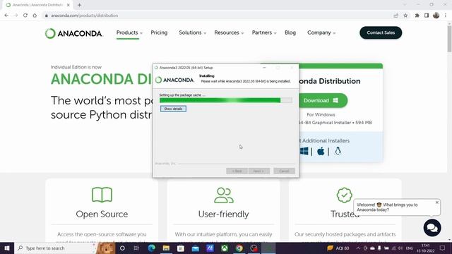
Task: Open the Chrome three-dot menu
Action: [446, 16]
